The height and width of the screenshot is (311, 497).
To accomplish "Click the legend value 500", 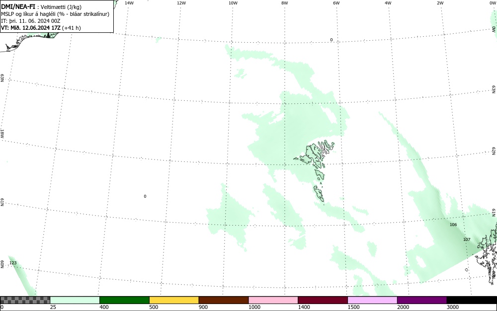I will [154, 307].
